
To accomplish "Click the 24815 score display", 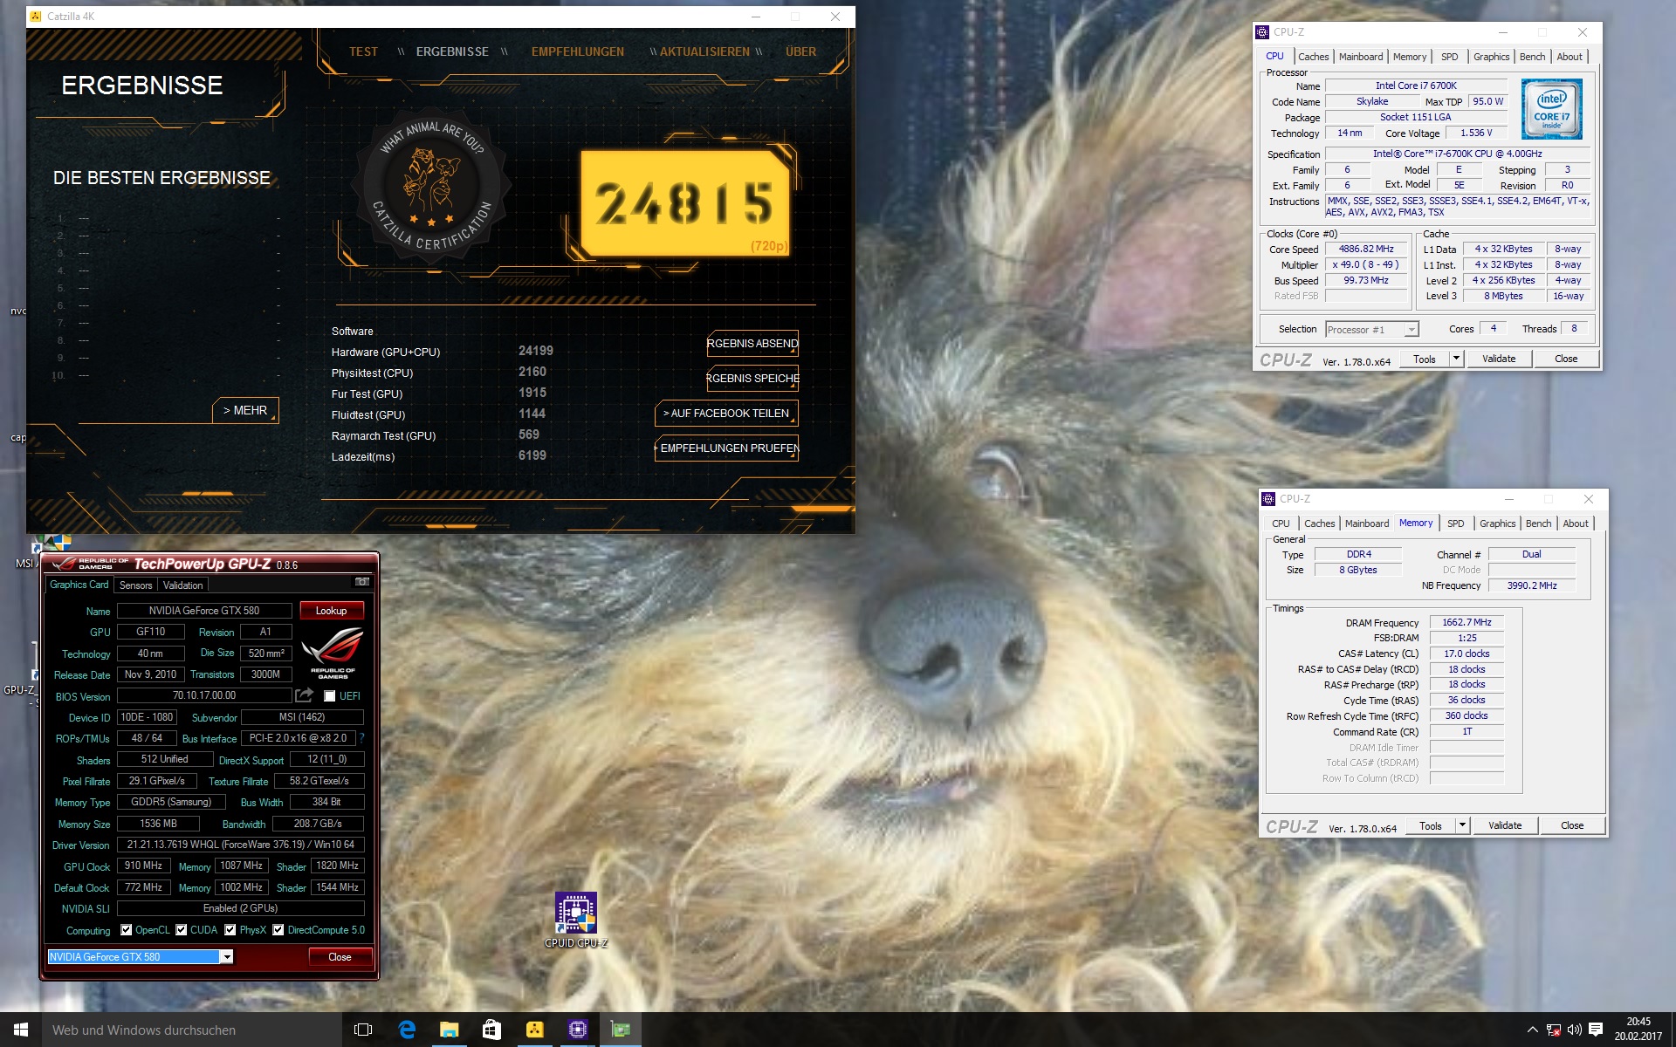I will [x=685, y=204].
